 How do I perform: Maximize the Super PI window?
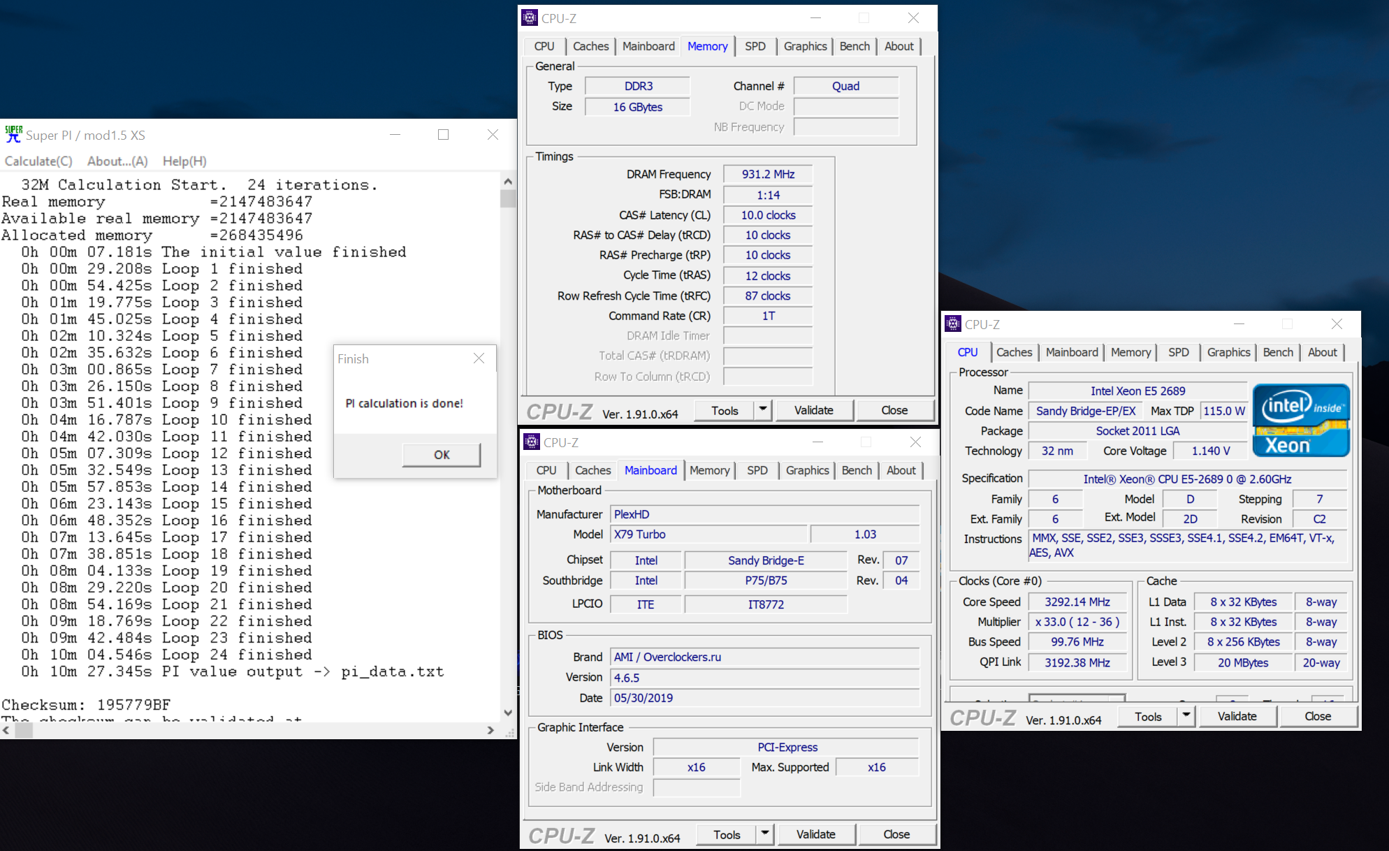click(443, 134)
